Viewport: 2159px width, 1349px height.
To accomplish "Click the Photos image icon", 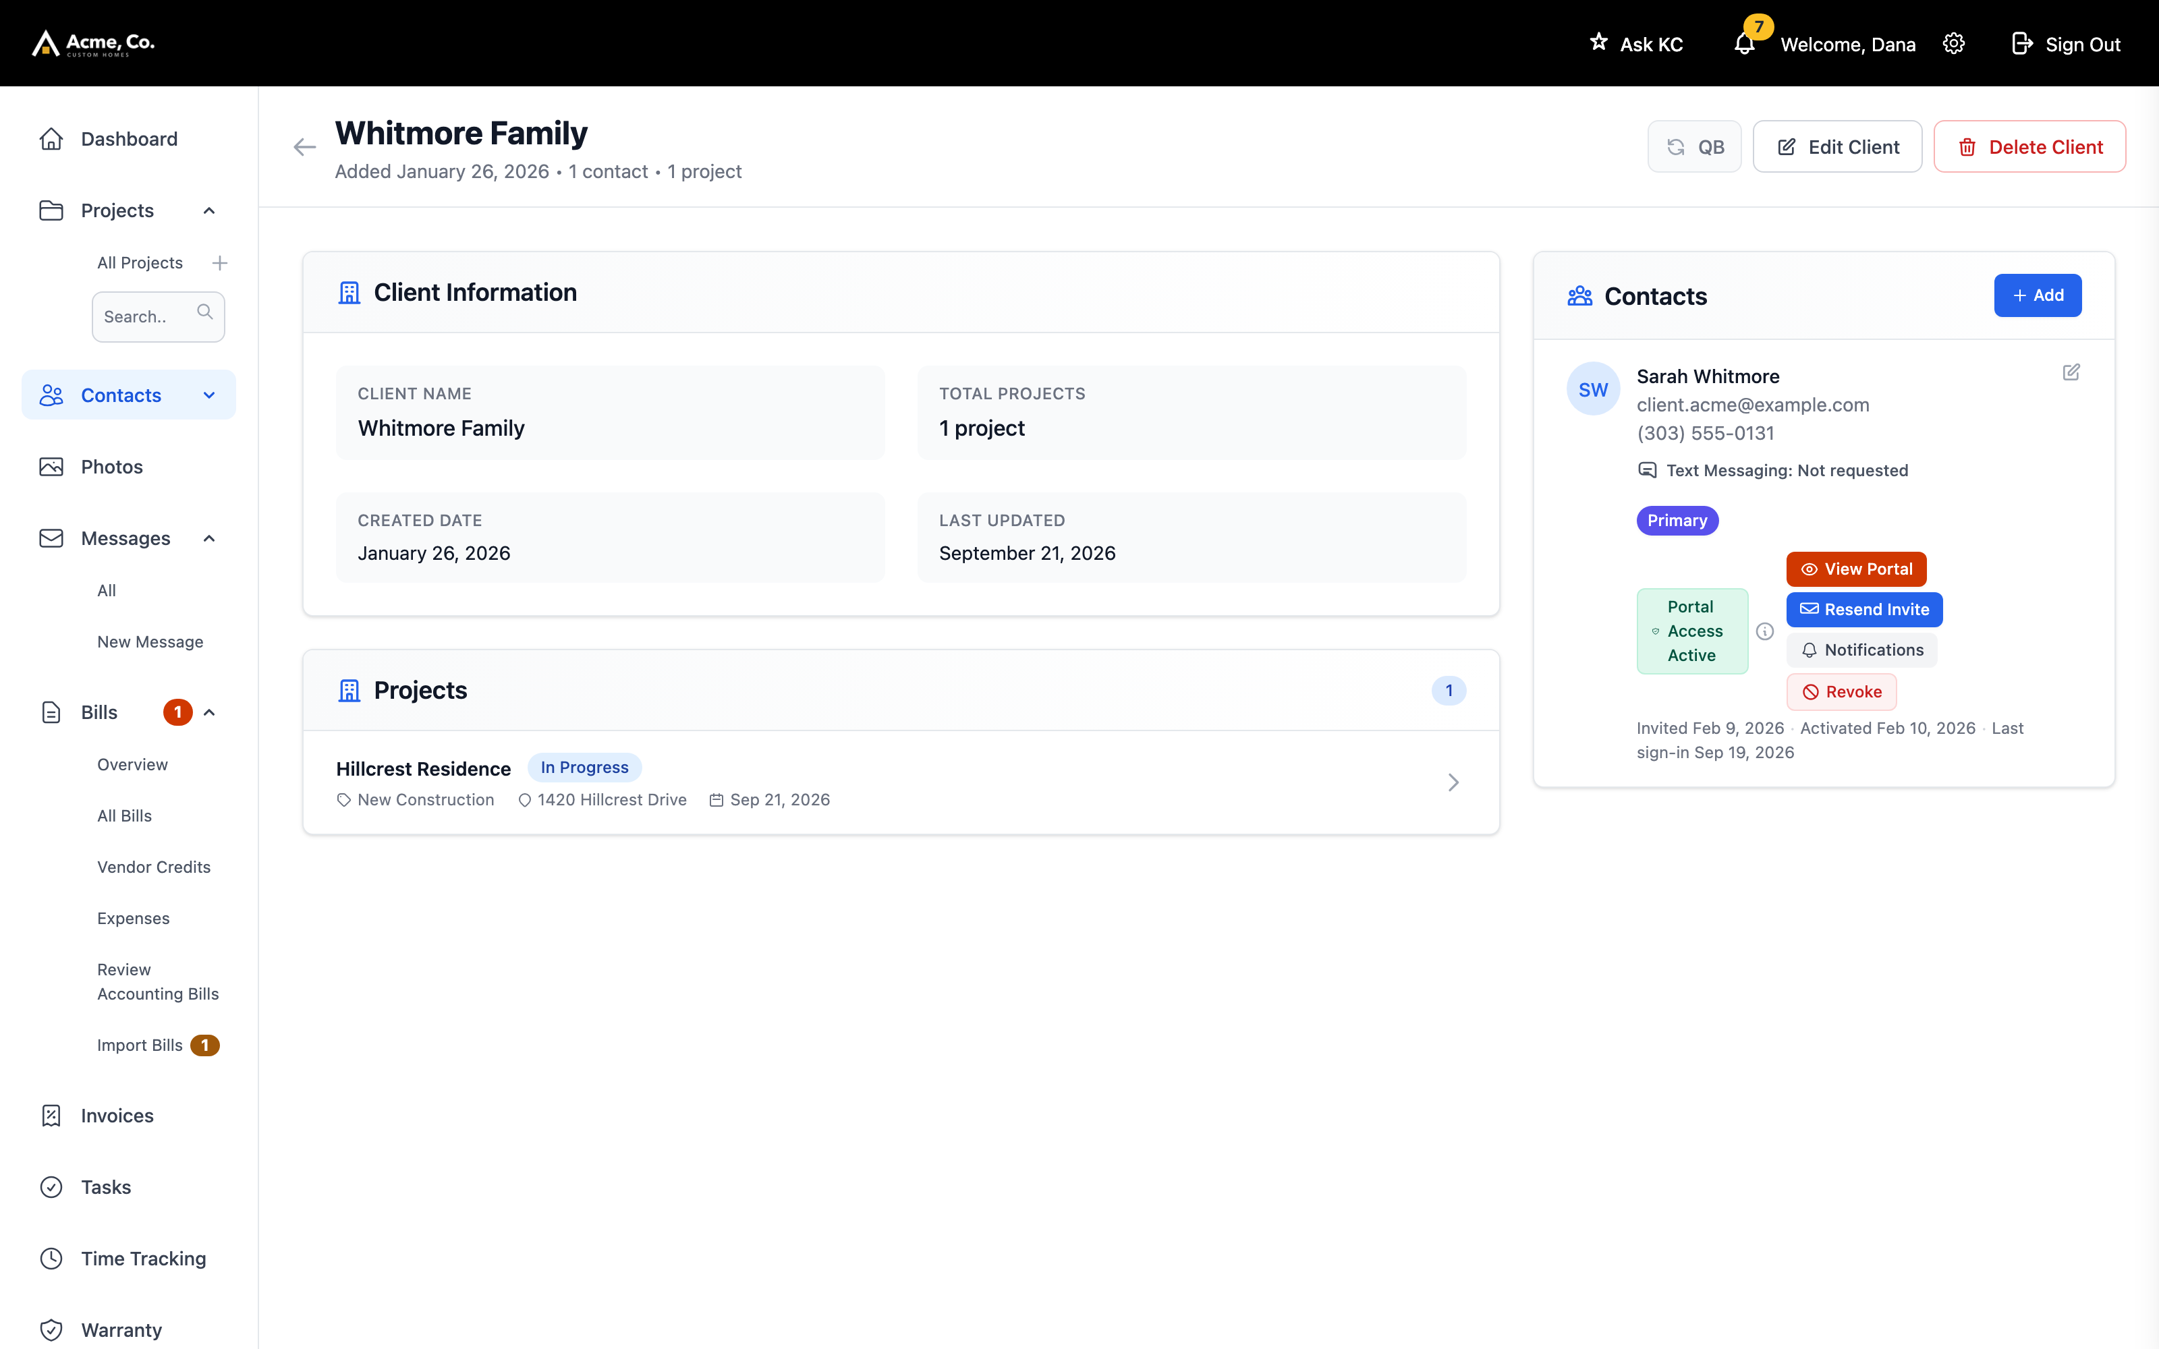I will point(51,467).
